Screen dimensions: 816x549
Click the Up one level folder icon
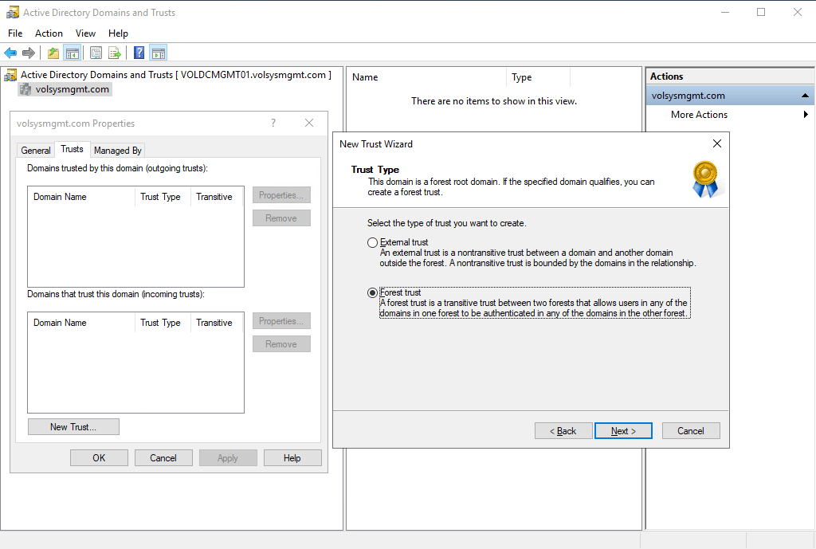point(53,53)
